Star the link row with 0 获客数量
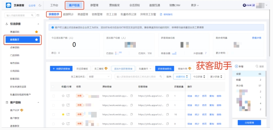 [63, 124]
